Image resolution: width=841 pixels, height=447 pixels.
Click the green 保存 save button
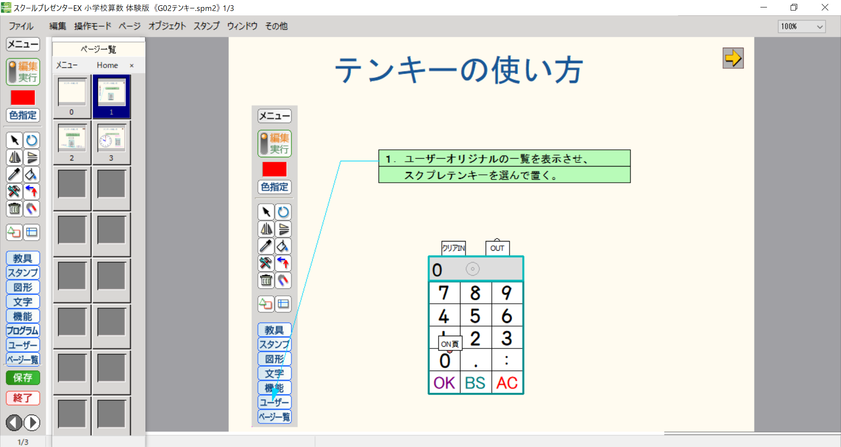(23, 378)
